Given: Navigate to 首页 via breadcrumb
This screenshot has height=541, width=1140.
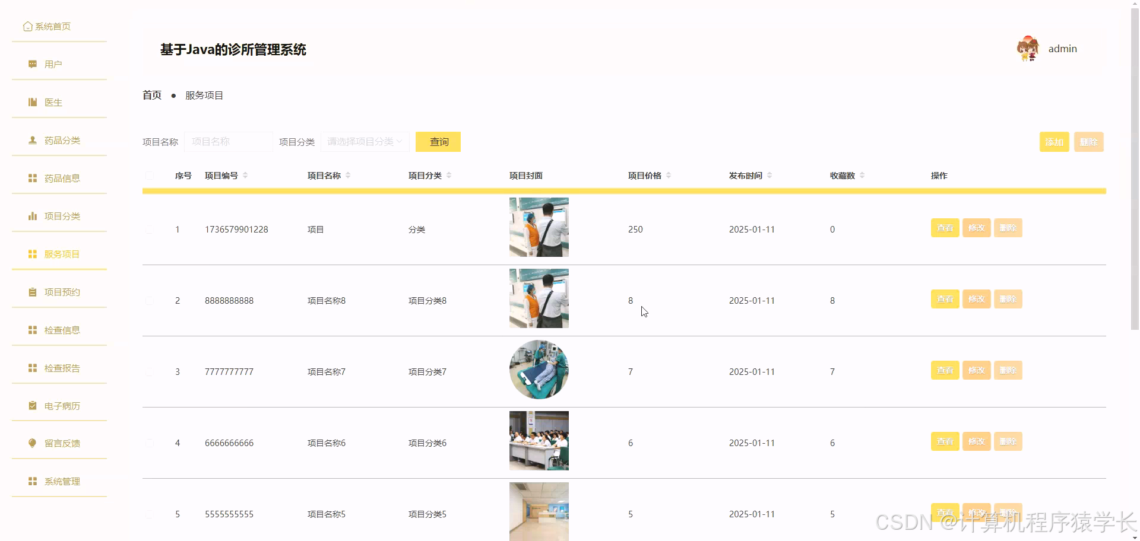Looking at the screenshot, I should [151, 95].
